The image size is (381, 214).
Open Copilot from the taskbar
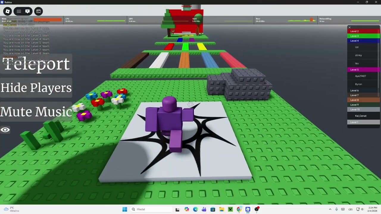coord(187,209)
